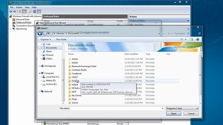The width and height of the screenshot is (223, 125).
Task: Click the Open button
Action: 174,114
